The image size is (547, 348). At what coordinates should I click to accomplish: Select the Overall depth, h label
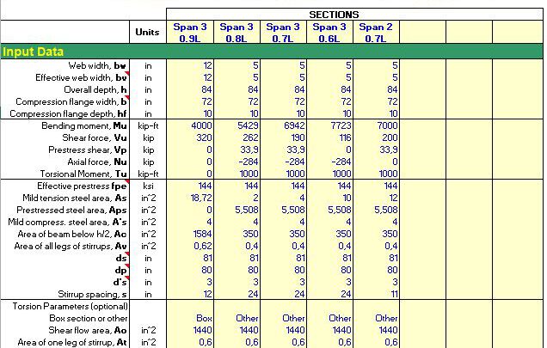(95, 90)
